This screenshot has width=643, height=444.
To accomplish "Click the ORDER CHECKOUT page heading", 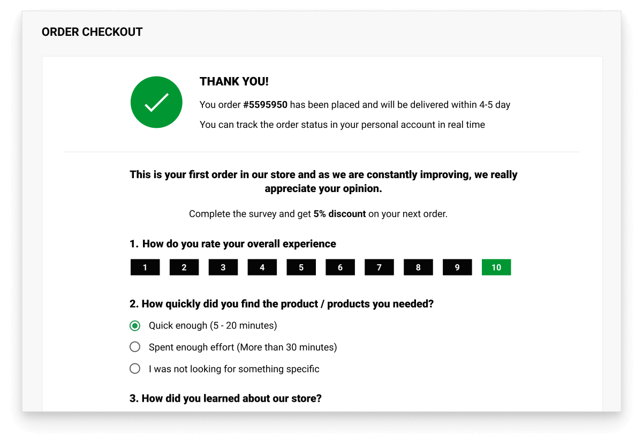I will [x=92, y=32].
